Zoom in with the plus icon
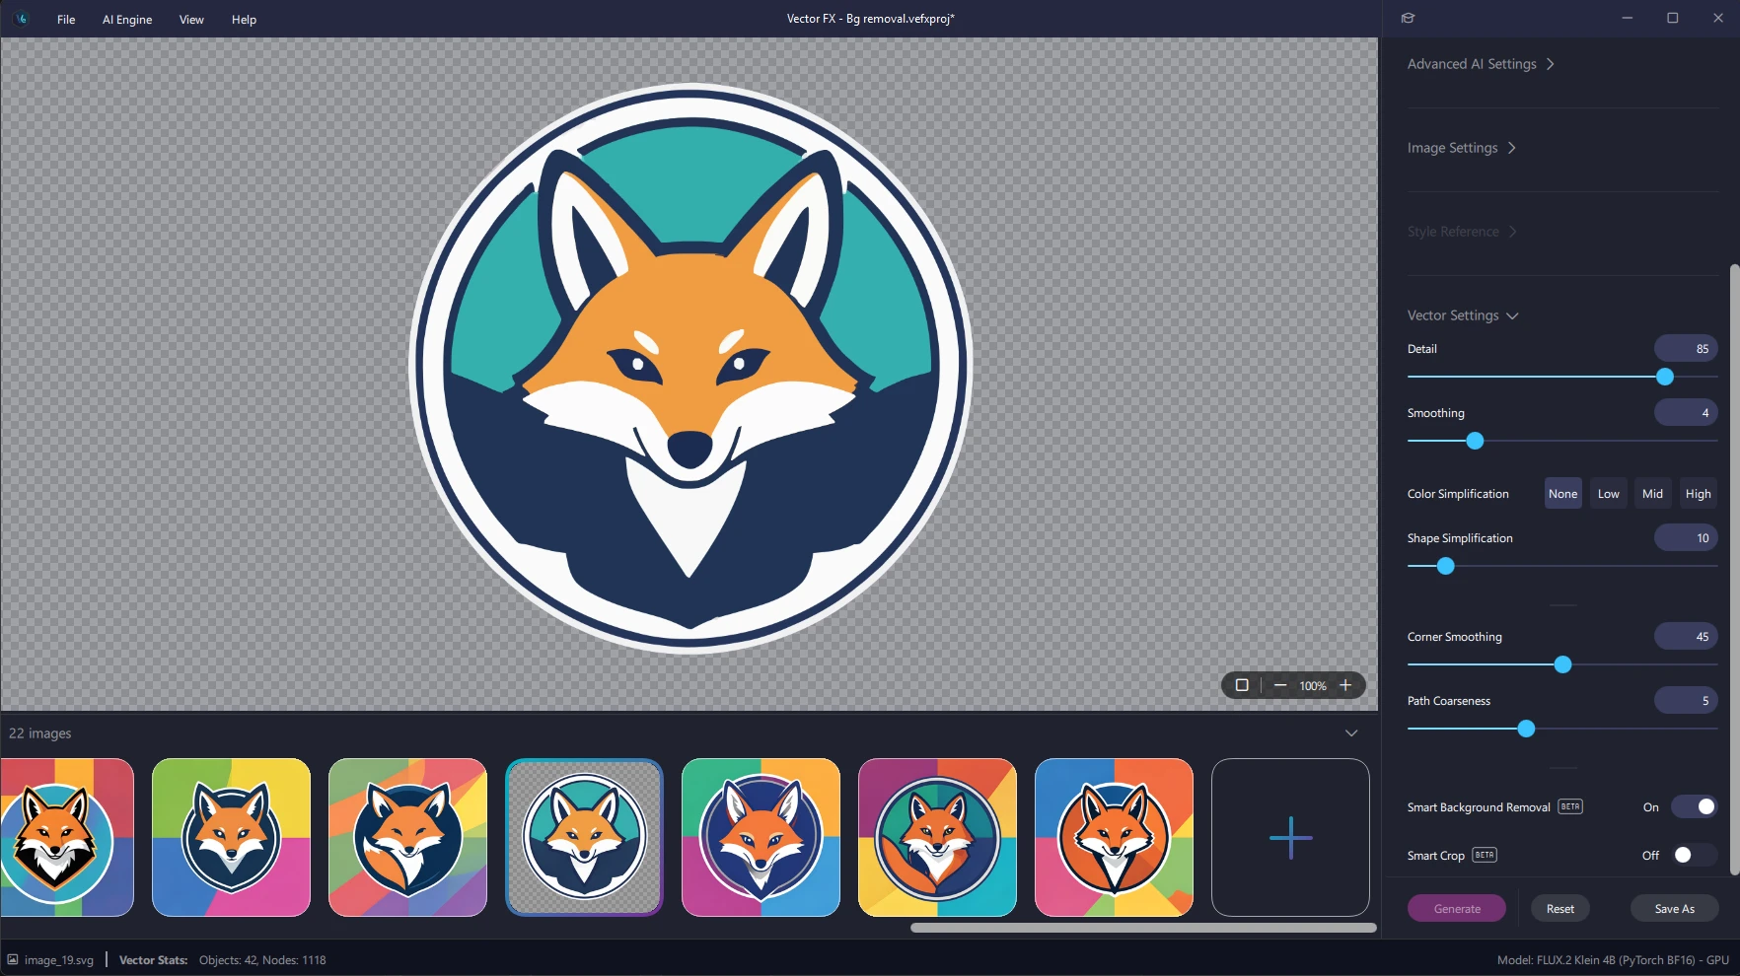The image size is (1740, 976). (x=1345, y=685)
